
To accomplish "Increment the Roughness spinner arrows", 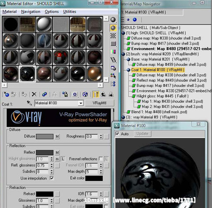I will coord(101,136).
